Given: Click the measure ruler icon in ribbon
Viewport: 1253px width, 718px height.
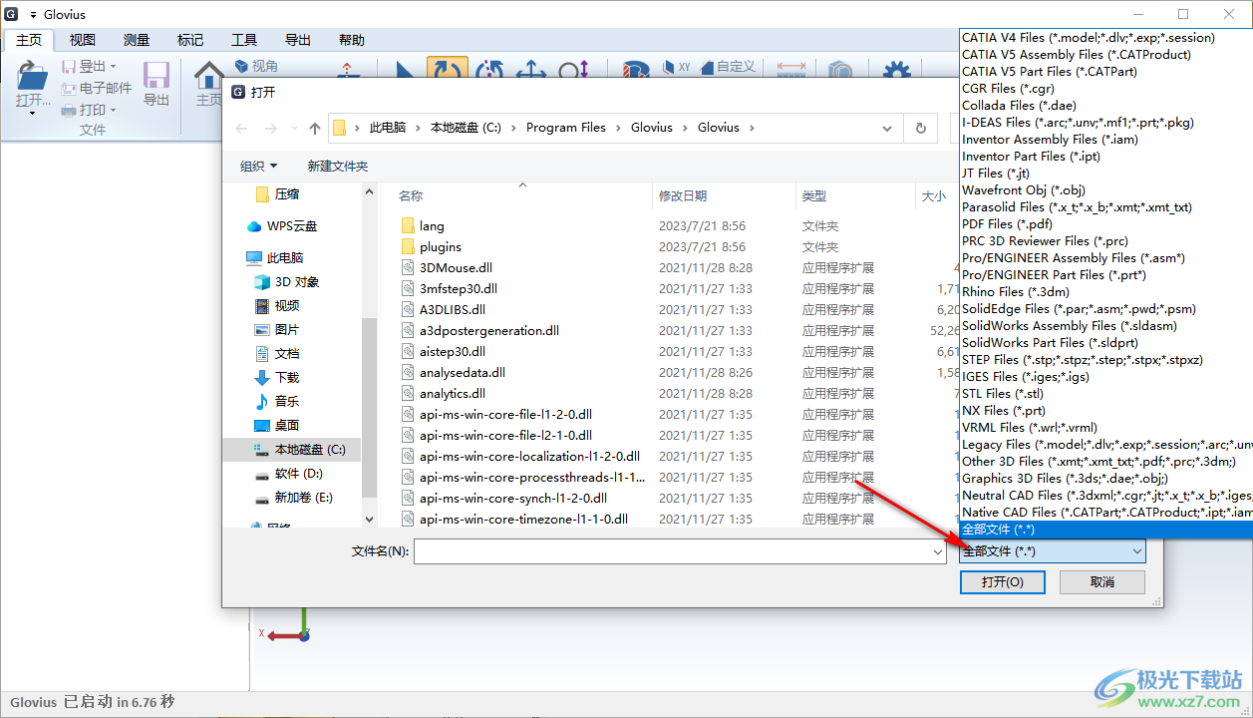Looking at the screenshot, I should point(791,67).
